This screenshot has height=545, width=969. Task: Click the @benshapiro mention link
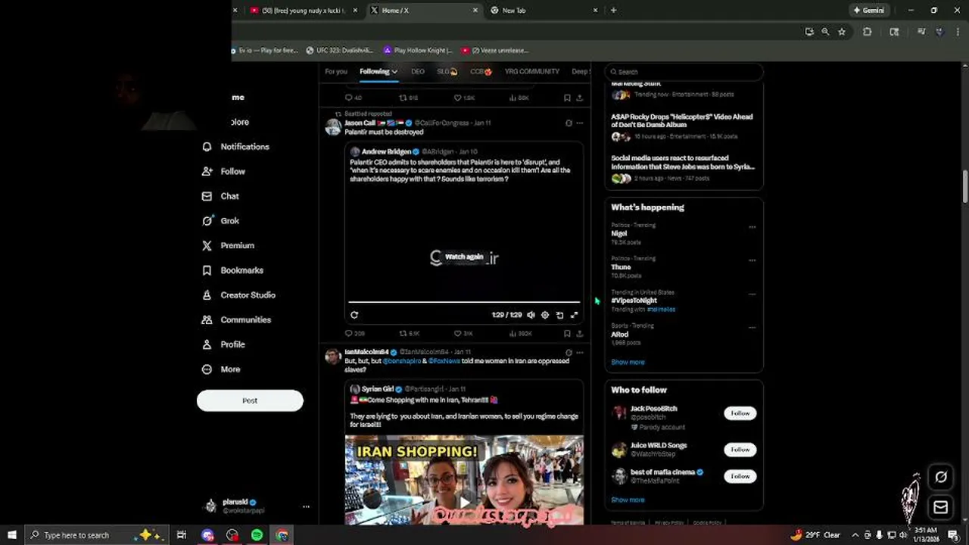[401, 361]
